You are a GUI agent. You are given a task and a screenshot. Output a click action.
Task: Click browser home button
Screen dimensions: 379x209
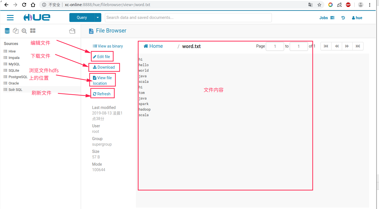(x=33, y=5)
